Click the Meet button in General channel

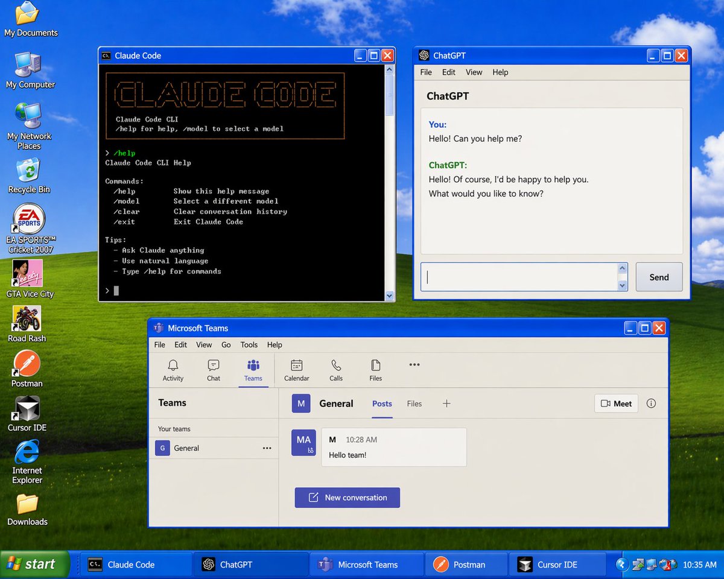[x=616, y=403]
